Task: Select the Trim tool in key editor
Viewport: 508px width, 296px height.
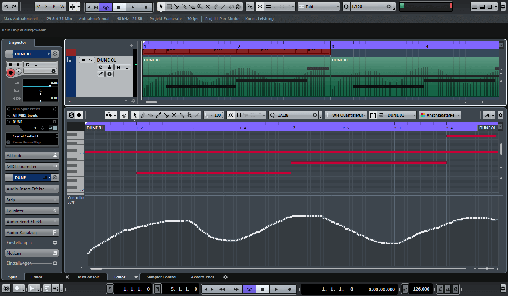Action: 158,115
